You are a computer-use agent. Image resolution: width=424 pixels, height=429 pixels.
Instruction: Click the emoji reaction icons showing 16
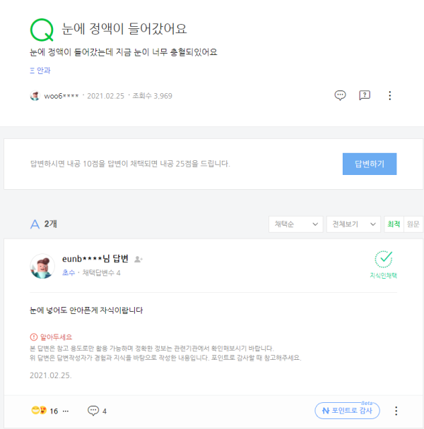(39, 411)
